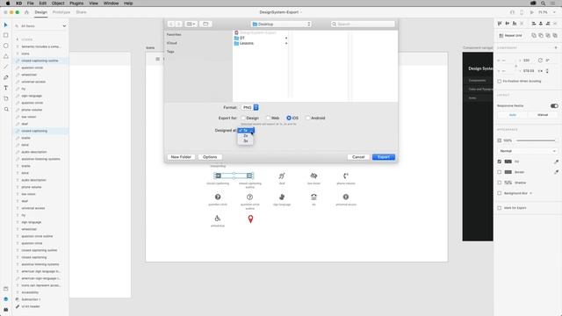This screenshot has height=316, width=562.
Task: Select the Artboard tool
Action: pos(6,98)
